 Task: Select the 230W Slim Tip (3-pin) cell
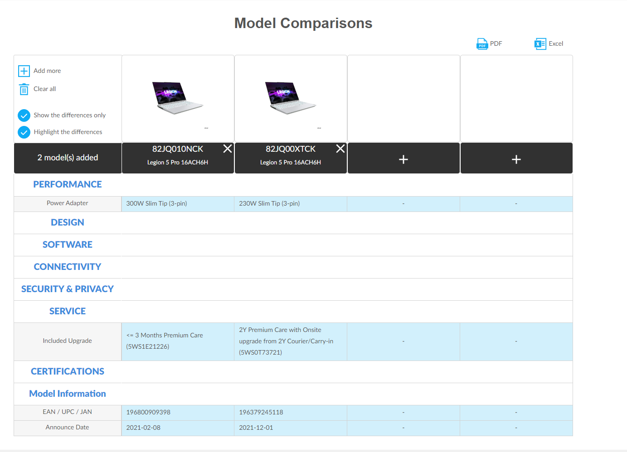tap(291, 204)
